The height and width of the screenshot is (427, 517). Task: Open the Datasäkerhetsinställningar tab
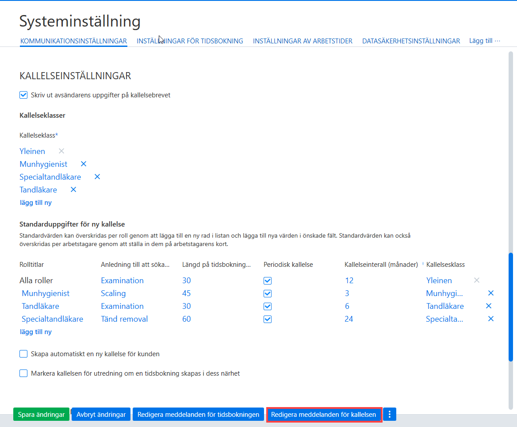point(411,41)
